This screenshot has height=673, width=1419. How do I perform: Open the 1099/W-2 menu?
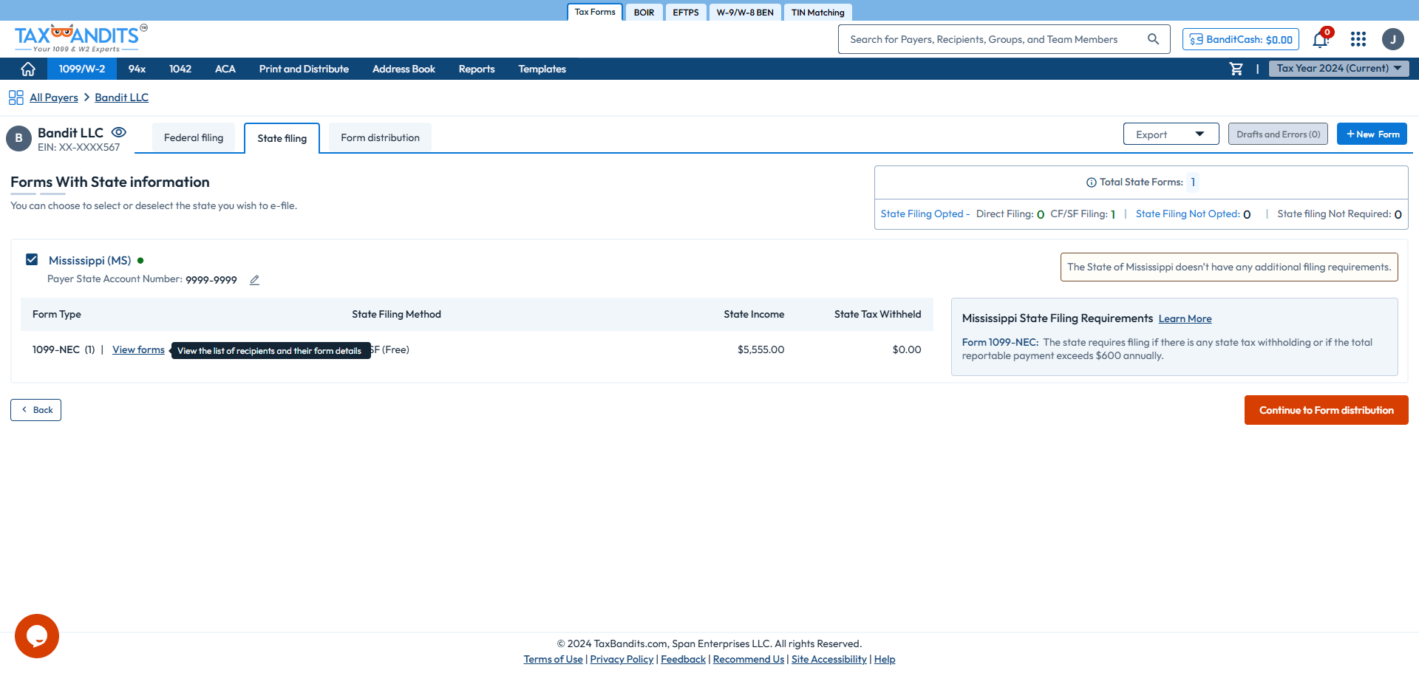pos(82,69)
